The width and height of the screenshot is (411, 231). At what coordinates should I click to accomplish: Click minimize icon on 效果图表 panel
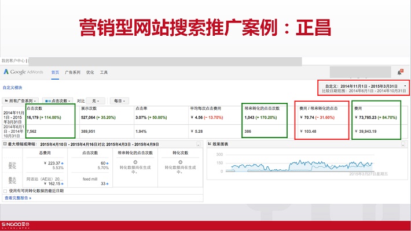pos(403,144)
